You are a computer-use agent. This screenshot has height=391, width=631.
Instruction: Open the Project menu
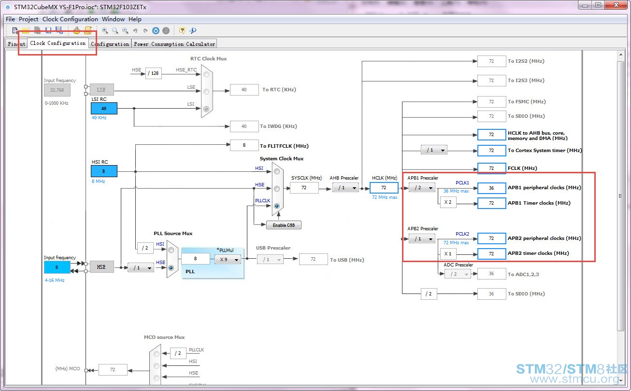coord(29,19)
